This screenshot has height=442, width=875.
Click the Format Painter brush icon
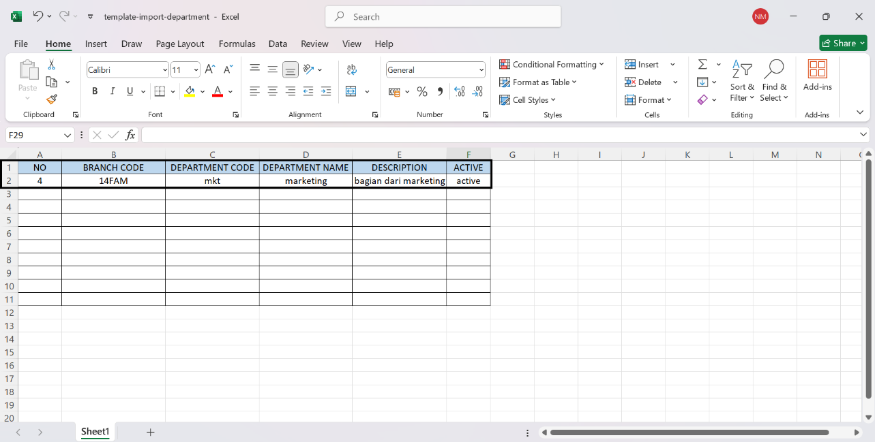52,99
